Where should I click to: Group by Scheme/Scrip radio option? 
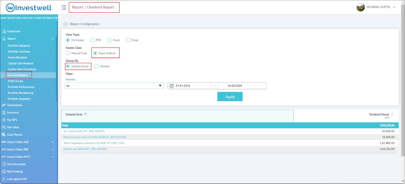coord(68,66)
